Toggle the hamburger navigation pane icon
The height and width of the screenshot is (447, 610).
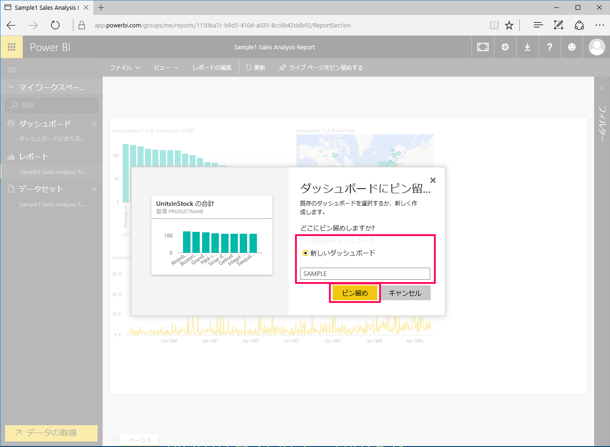pos(12,70)
